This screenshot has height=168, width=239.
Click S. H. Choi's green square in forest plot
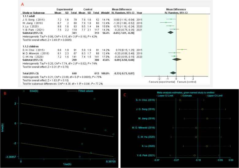pyautogui.click(x=182, y=49)
